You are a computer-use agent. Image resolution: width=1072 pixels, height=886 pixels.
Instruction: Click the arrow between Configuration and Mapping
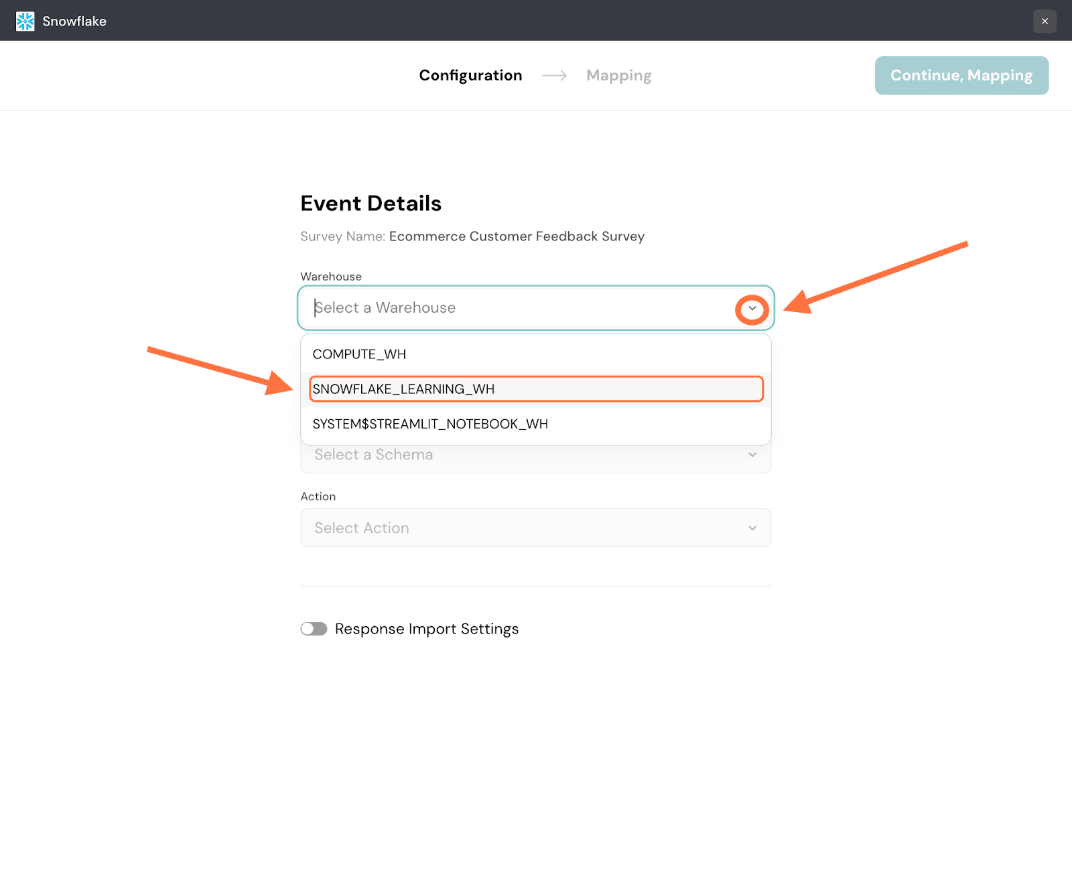pos(554,76)
